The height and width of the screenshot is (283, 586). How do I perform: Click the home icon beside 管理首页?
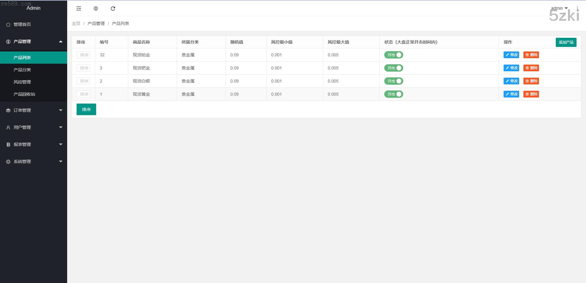[x=8, y=24]
